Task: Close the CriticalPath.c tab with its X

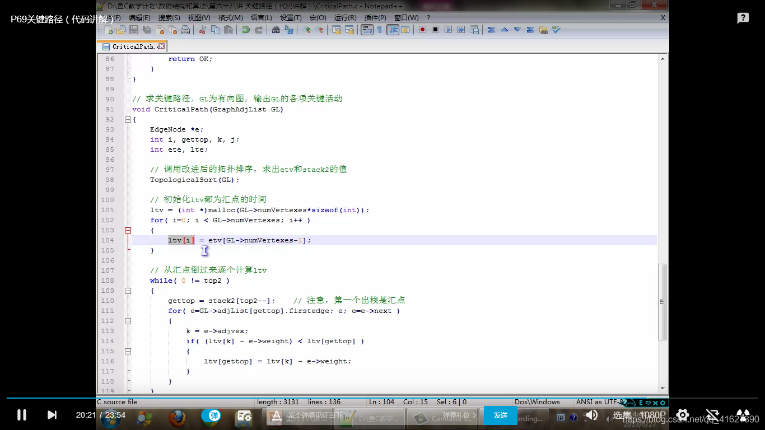Action: pyautogui.click(x=161, y=46)
